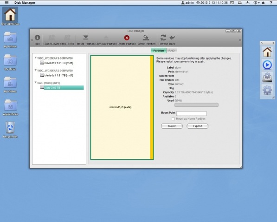Select the Format Partition icon
The height and width of the screenshot is (222, 277).
click(146, 38)
